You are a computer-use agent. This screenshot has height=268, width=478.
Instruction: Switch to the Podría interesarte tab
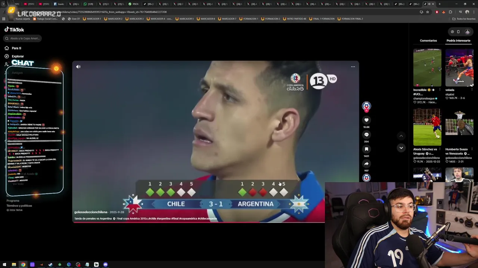(458, 41)
